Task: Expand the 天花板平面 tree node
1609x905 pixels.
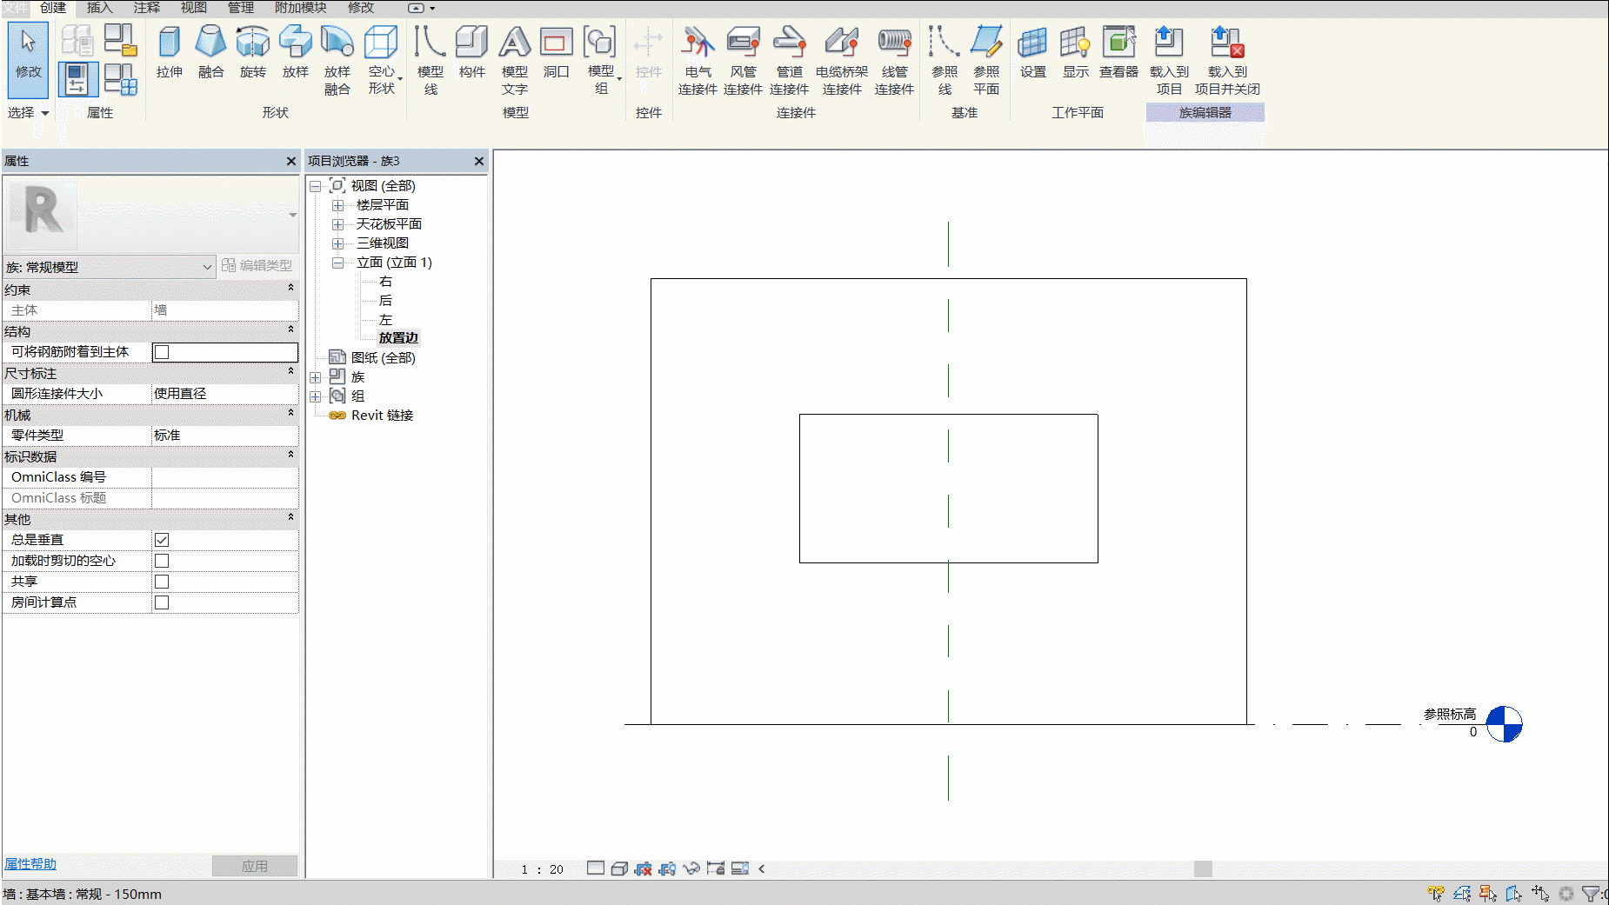Action: point(338,224)
